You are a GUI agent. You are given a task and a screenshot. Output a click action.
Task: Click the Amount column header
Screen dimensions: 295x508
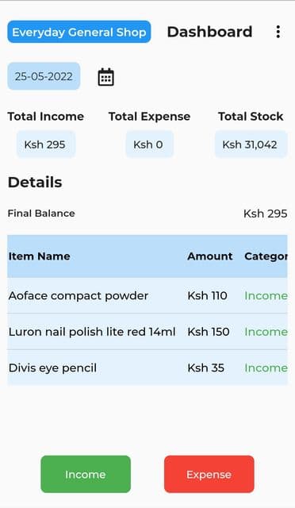[210, 256]
